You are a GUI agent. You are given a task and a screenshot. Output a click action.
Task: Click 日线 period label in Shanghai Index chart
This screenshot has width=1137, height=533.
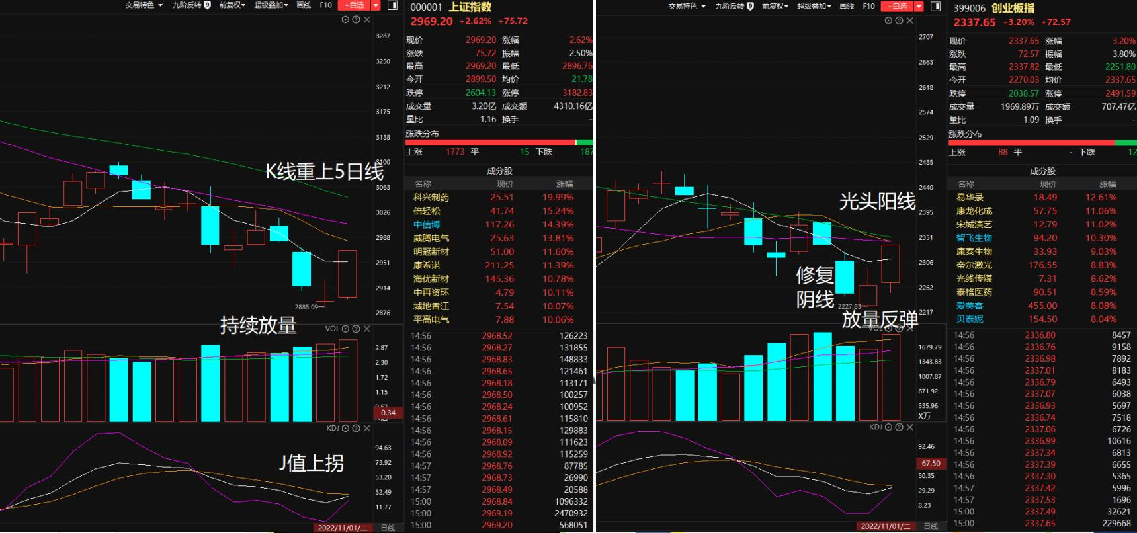tap(388, 528)
